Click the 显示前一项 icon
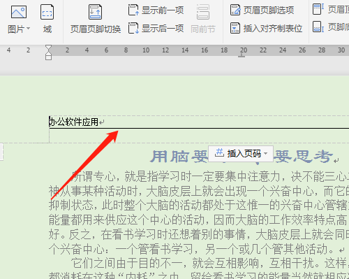The height and width of the screenshot is (279, 349). coord(133,10)
